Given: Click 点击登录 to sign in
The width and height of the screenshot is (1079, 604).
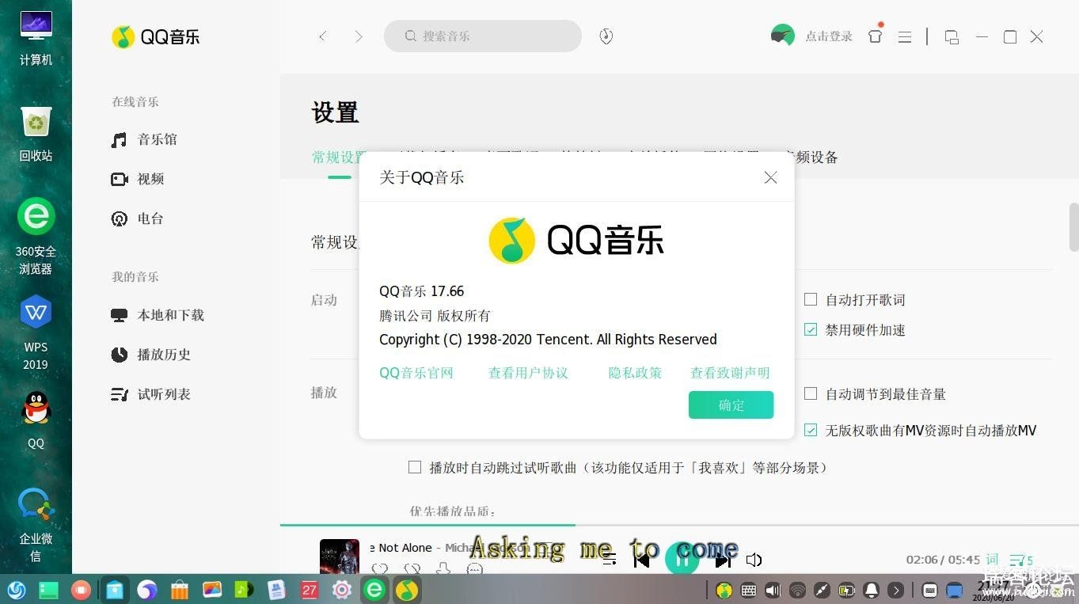Looking at the screenshot, I should tap(829, 36).
